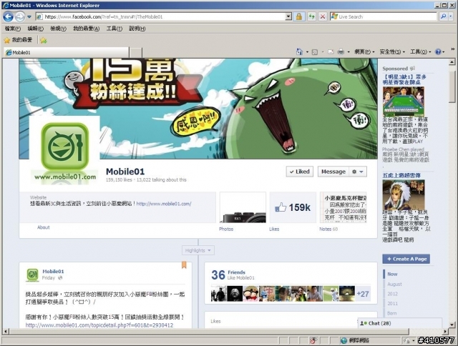The height and width of the screenshot is (346, 458).
Task: Expand the address bar history dropdown
Action: pyautogui.click(x=288, y=16)
